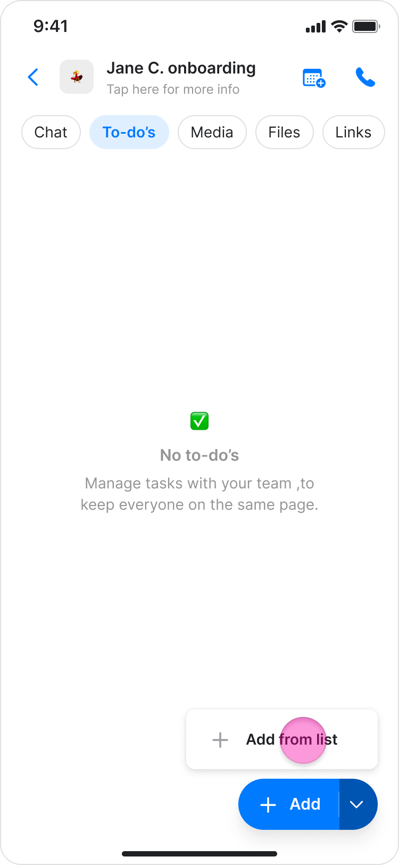Go to the Files tab

tap(285, 132)
